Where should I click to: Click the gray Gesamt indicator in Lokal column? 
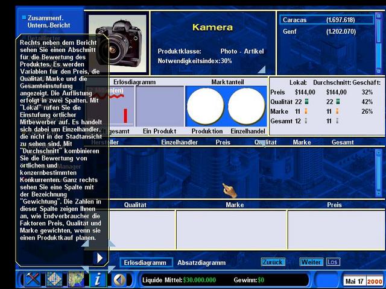point(306,121)
